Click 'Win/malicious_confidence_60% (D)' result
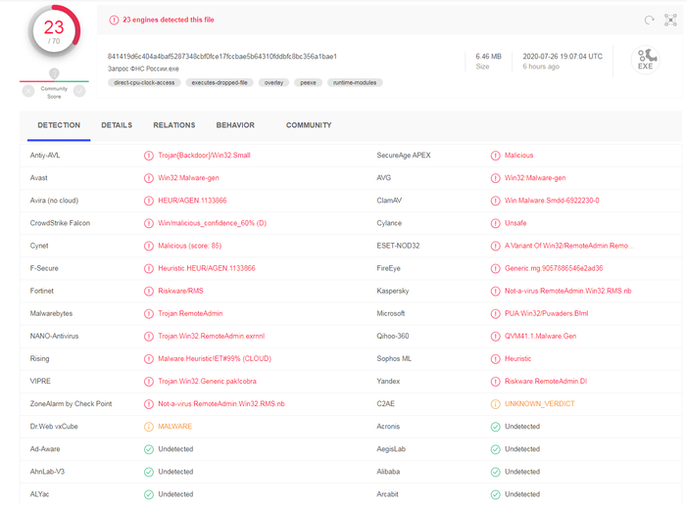The width and height of the screenshot is (686, 505). tap(213, 223)
